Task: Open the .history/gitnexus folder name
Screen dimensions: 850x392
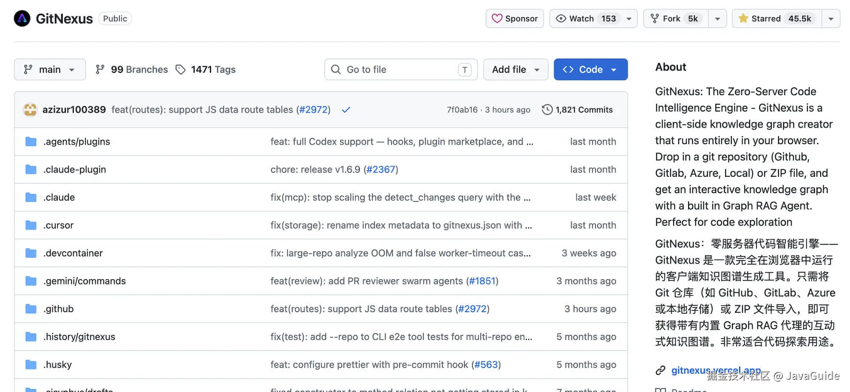Action: point(79,337)
